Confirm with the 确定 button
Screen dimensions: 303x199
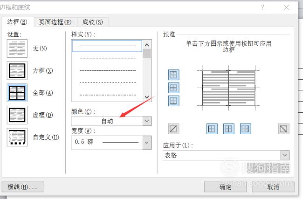[225, 187]
